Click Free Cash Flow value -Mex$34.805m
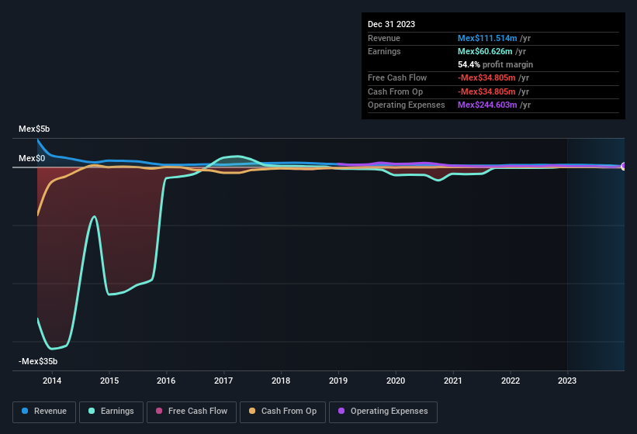Image resolution: width=637 pixels, height=434 pixels. click(x=486, y=77)
